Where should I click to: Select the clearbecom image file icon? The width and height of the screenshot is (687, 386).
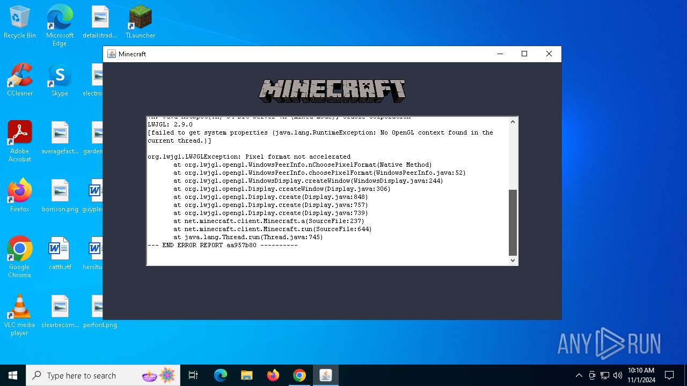[x=60, y=312]
